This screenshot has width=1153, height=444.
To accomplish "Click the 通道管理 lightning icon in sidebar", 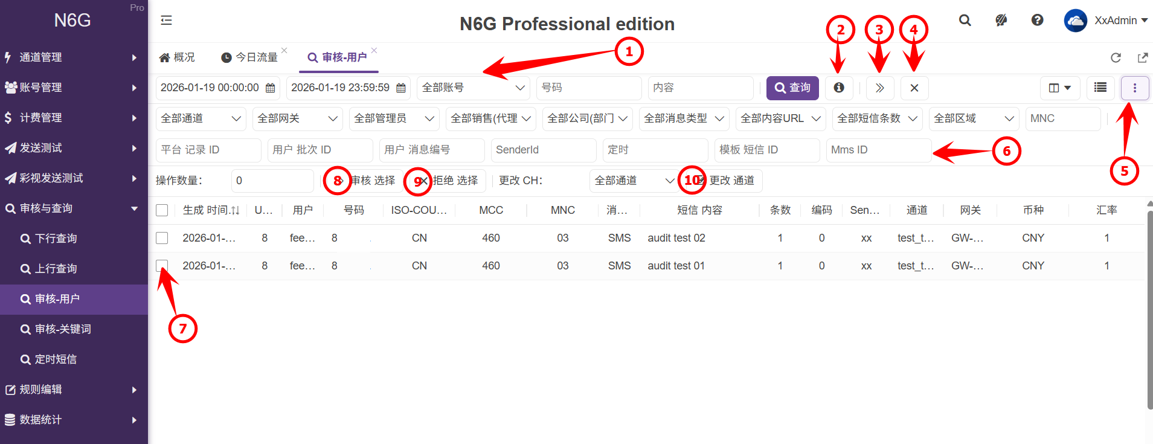I will coord(8,57).
